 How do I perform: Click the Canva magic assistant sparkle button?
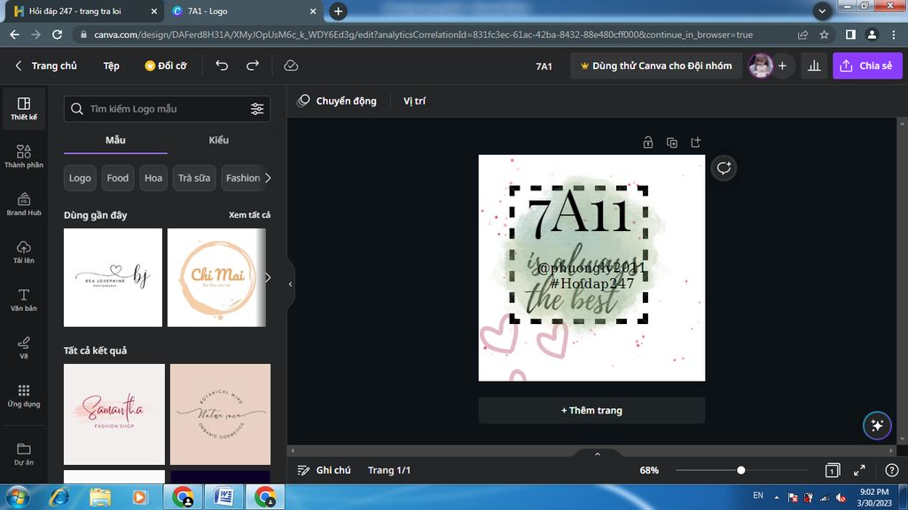point(877,425)
